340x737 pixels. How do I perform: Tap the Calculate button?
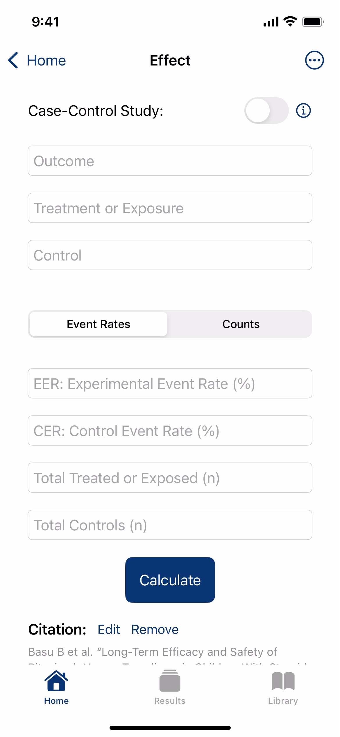(x=170, y=580)
